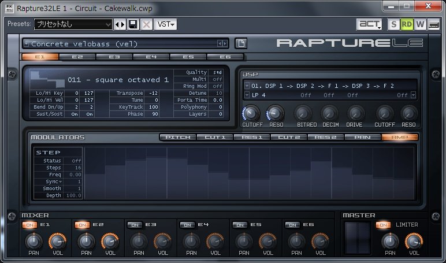Open the filter 2 type dropdown arrow

tap(413, 95)
